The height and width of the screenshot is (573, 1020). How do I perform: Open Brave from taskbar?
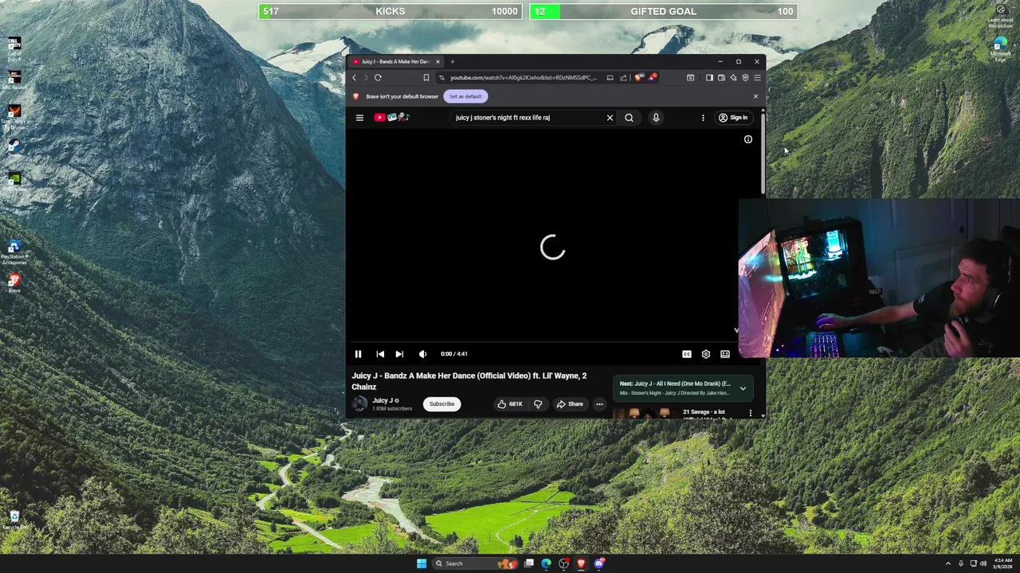[x=581, y=563]
